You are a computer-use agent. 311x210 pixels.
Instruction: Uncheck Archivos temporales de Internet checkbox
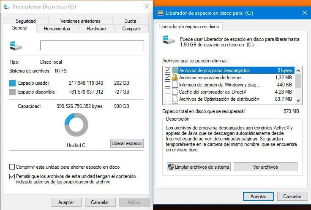[168, 77]
